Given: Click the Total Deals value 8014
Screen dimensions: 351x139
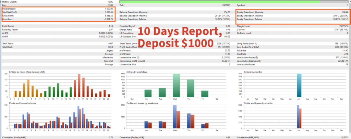Looking at the screenshot, I should click(x=110, y=47).
